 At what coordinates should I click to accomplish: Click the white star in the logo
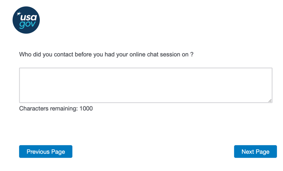tap(19, 14)
